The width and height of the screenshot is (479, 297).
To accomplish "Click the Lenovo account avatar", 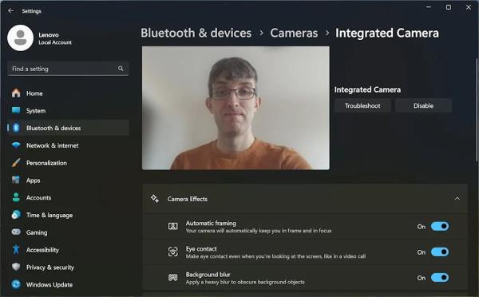I will tap(21, 38).
